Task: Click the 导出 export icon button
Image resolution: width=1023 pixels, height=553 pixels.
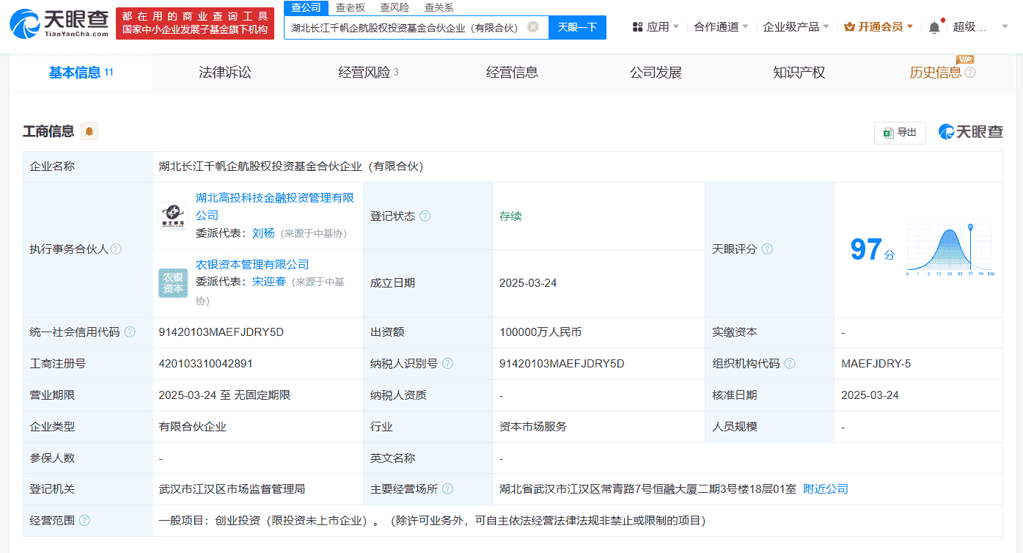Action: 899,133
